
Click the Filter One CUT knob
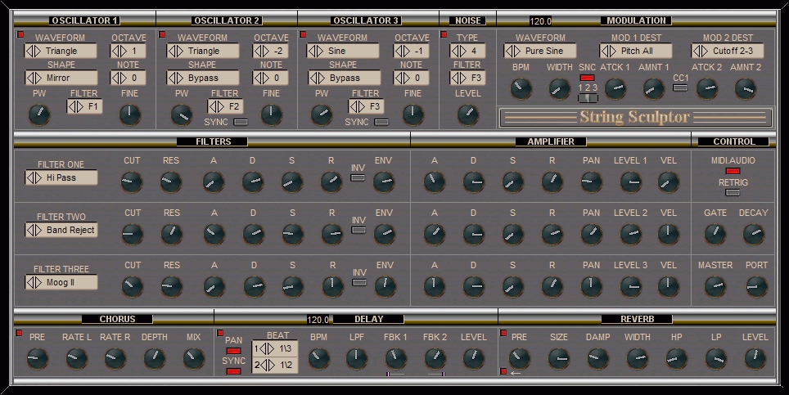pyautogui.click(x=132, y=182)
